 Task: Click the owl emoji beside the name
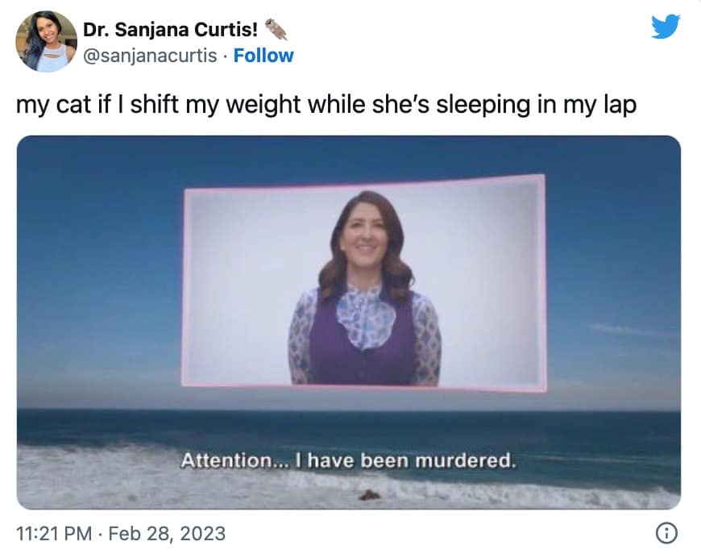tap(276, 30)
